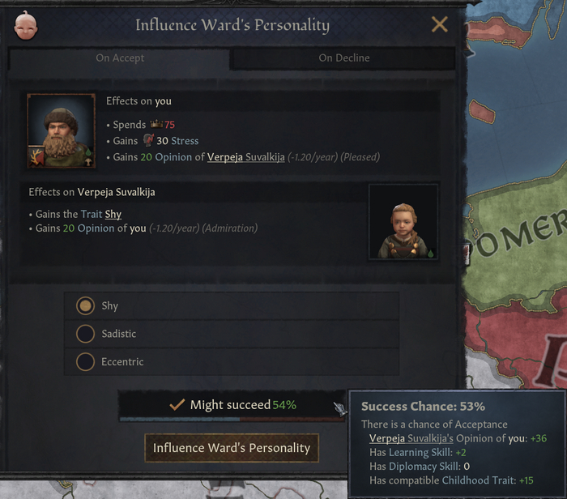Open Verpeja Suvalkija child portrait

[x=403, y=222]
